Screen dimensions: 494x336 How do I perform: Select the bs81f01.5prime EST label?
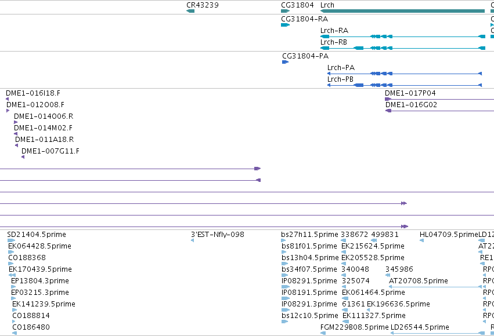click(x=309, y=246)
